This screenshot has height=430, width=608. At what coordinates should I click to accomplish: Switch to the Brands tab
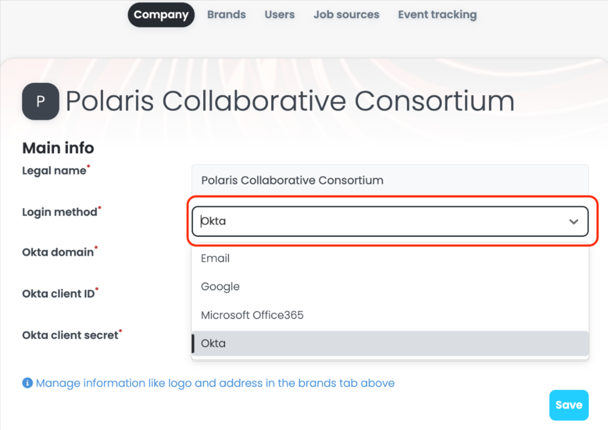[226, 15]
